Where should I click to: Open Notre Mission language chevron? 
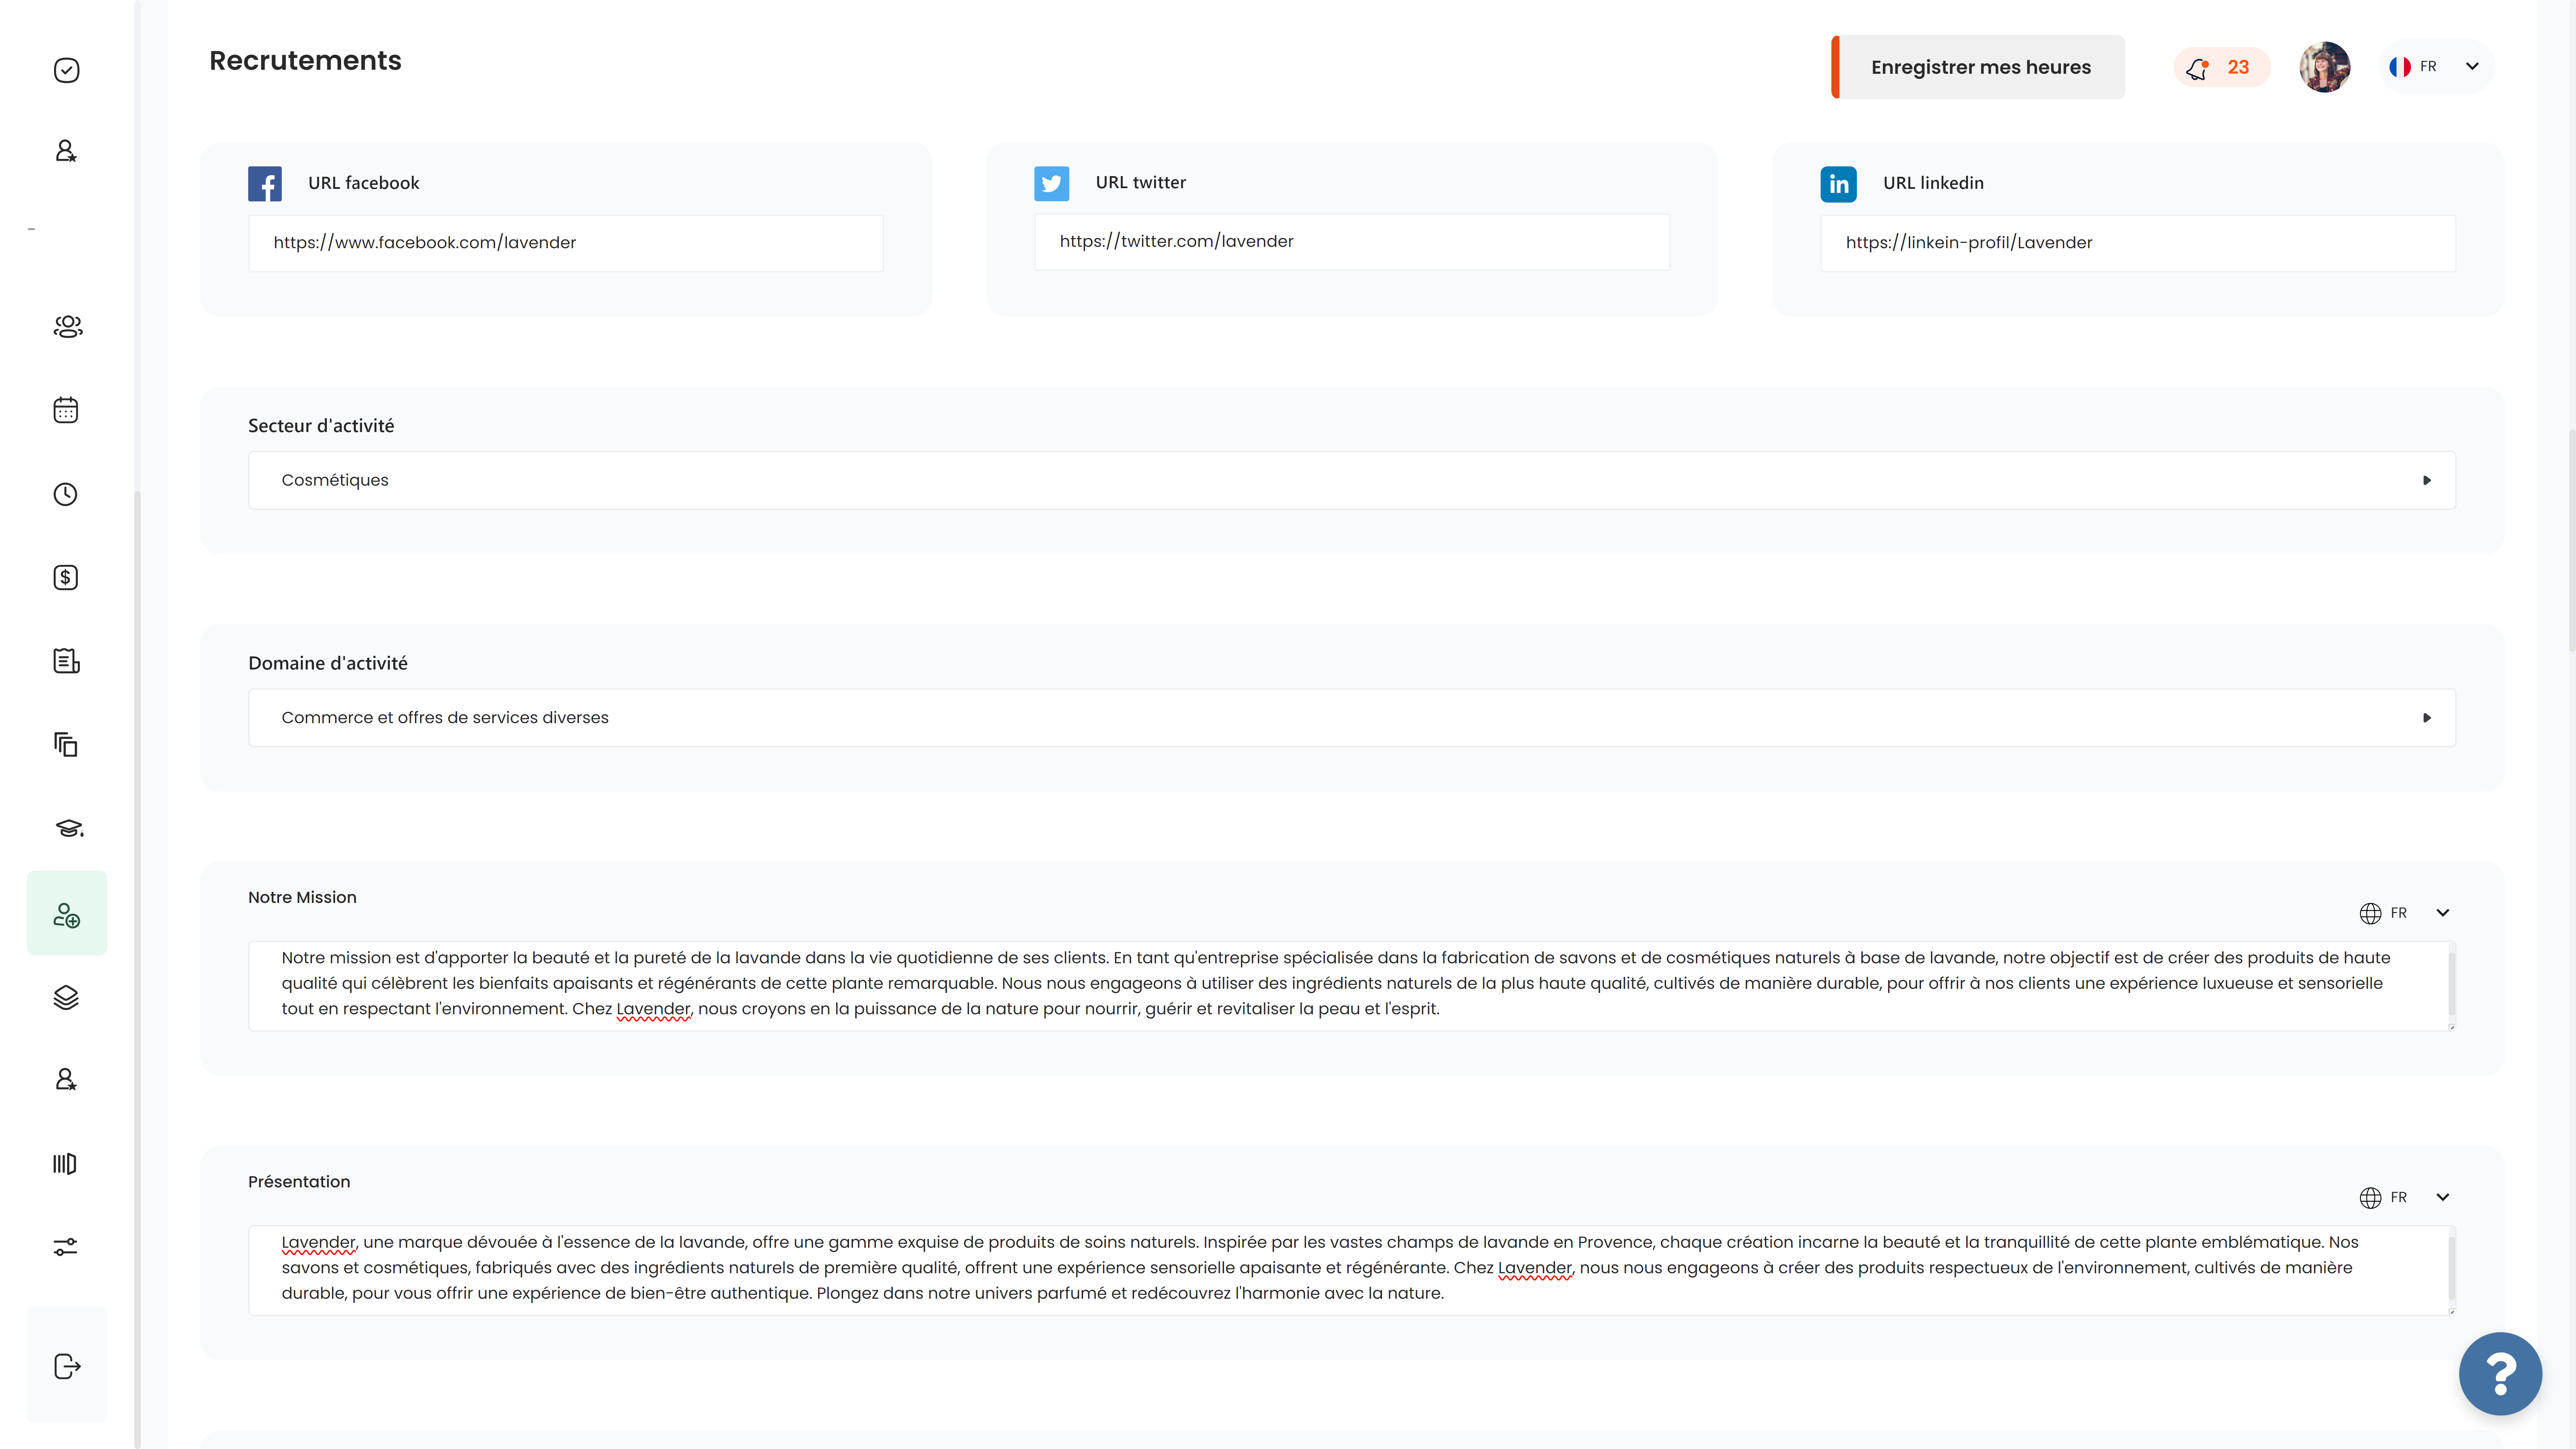2443,913
